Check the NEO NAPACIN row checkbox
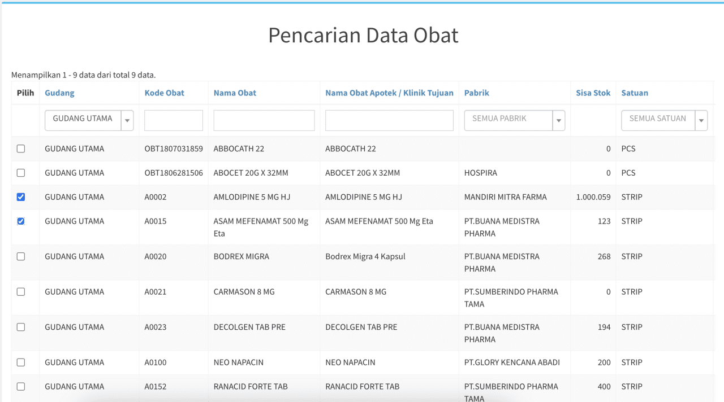This screenshot has width=724, height=402. (x=21, y=362)
